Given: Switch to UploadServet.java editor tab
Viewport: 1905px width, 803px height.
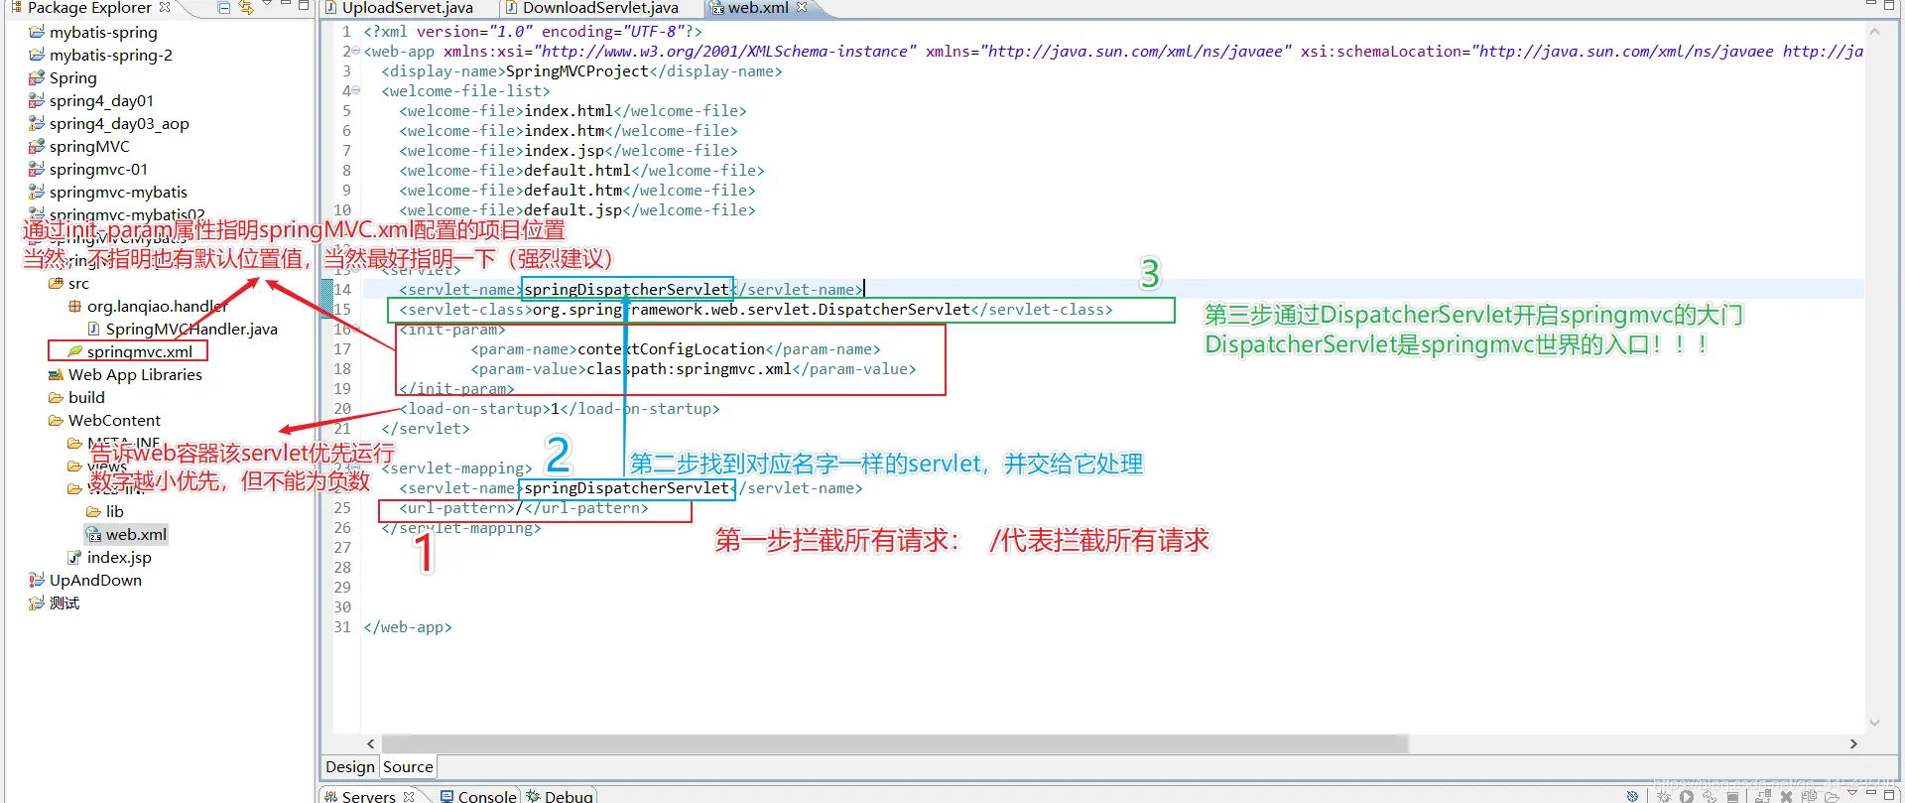Looking at the screenshot, I should tap(407, 8).
